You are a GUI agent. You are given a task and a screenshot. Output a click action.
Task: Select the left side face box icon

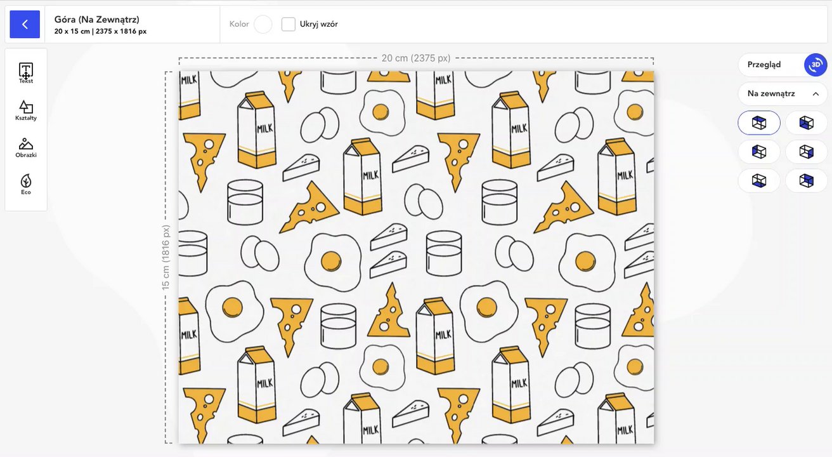point(759,152)
